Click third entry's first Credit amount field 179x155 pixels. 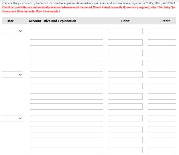coord(162,118)
